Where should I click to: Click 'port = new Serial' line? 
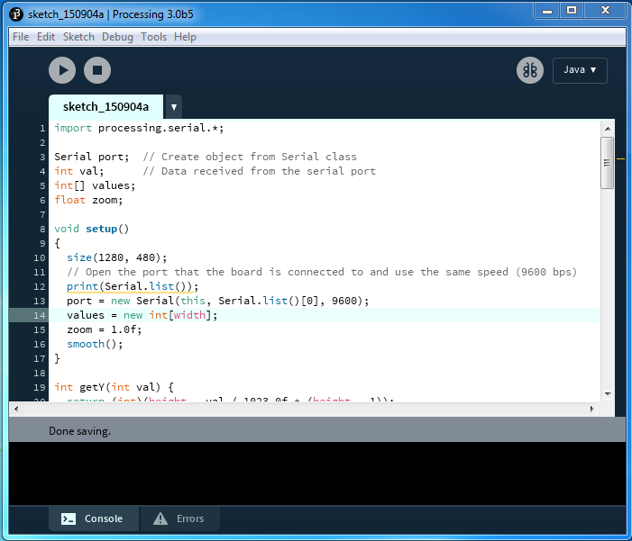click(217, 301)
